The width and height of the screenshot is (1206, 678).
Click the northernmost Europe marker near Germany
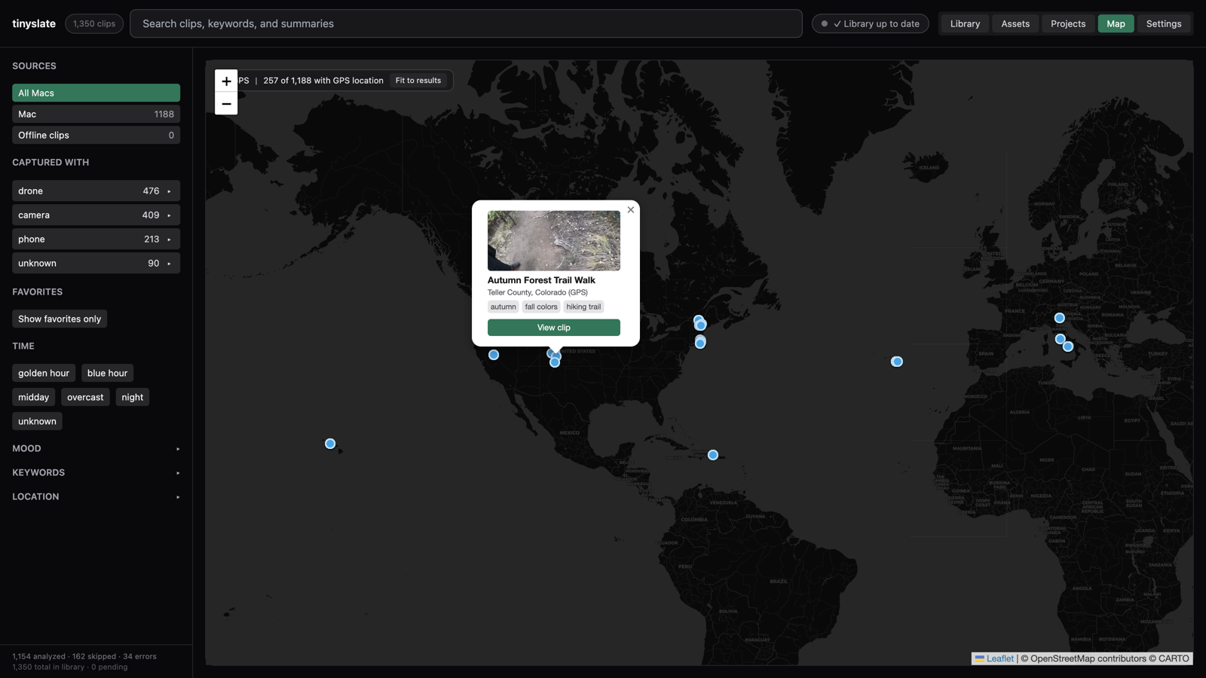(x=1060, y=318)
